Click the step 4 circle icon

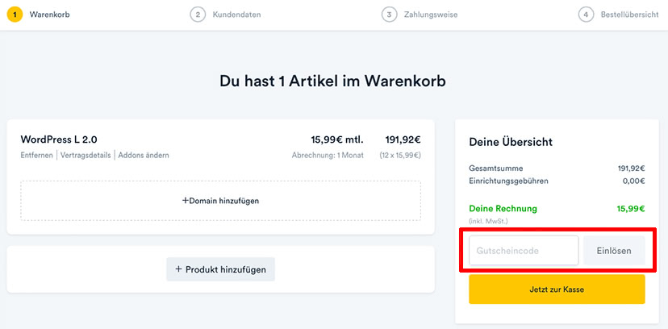[586, 15]
